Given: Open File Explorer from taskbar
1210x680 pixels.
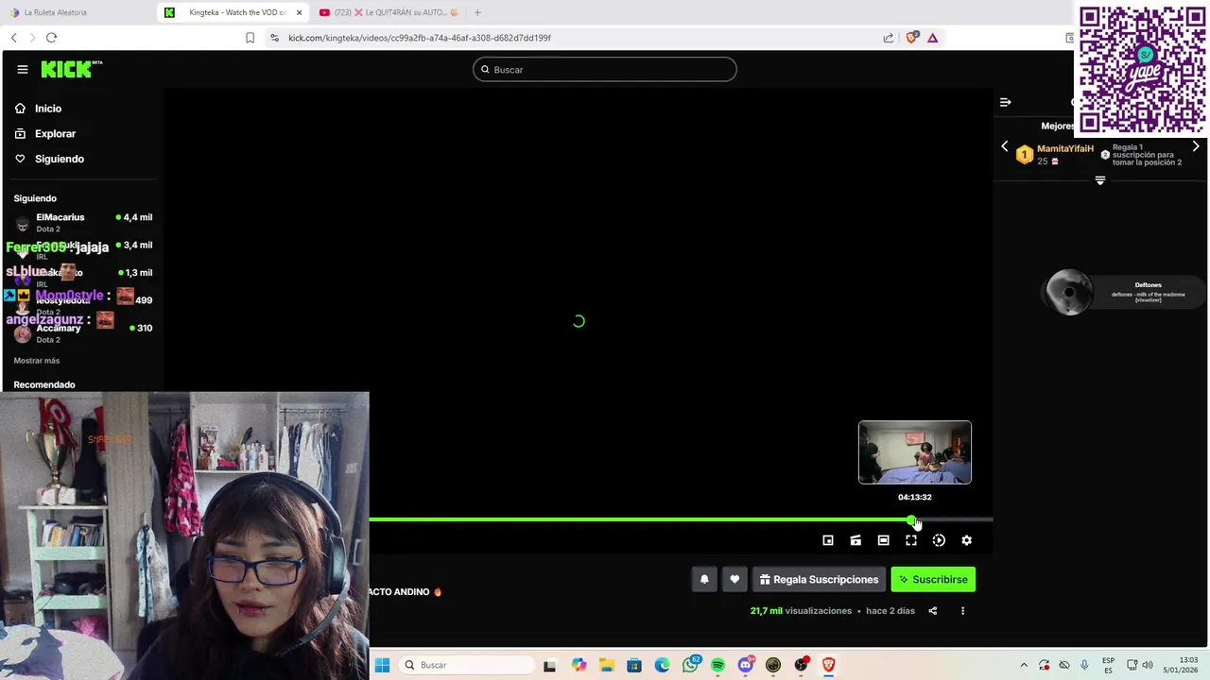Looking at the screenshot, I should click(606, 665).
